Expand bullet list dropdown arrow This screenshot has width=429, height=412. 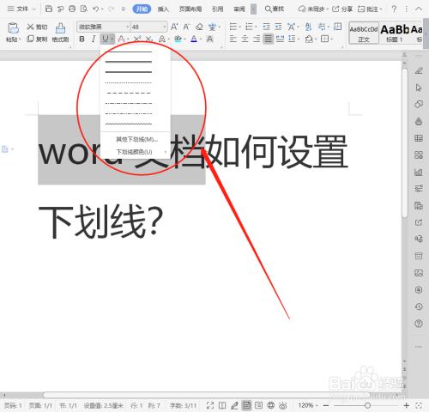pyautogui.click(x=240, y=27)
